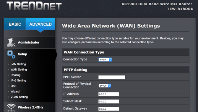Click the Setup gears icon

[11, 54]
